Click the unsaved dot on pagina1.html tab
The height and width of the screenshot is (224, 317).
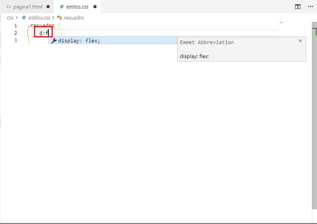pos(48,7)
